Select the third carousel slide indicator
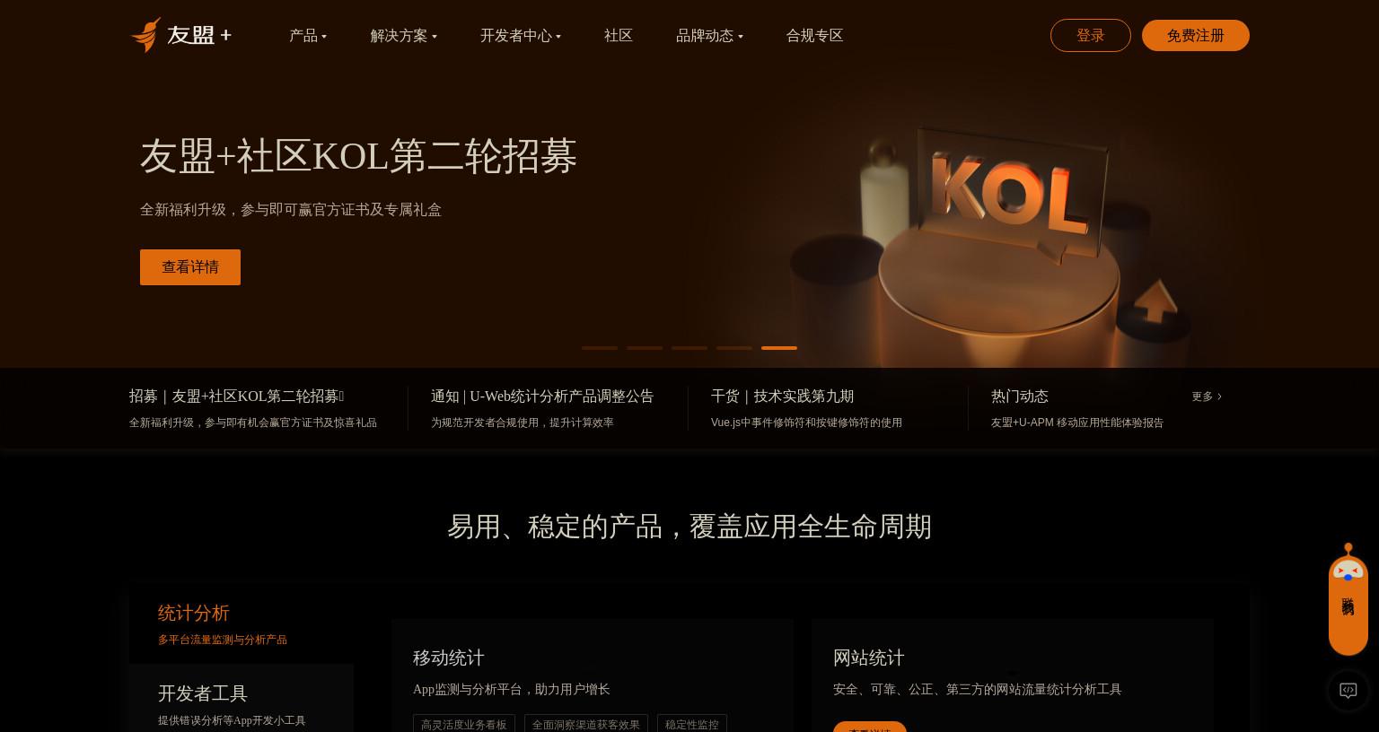This screenshot has width=1379, height=732. click(x=689, y=348)
